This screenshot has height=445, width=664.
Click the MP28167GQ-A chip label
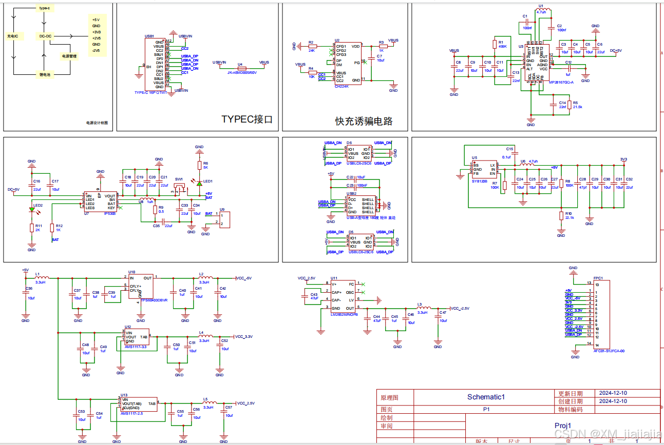click(x=561, y=82)
